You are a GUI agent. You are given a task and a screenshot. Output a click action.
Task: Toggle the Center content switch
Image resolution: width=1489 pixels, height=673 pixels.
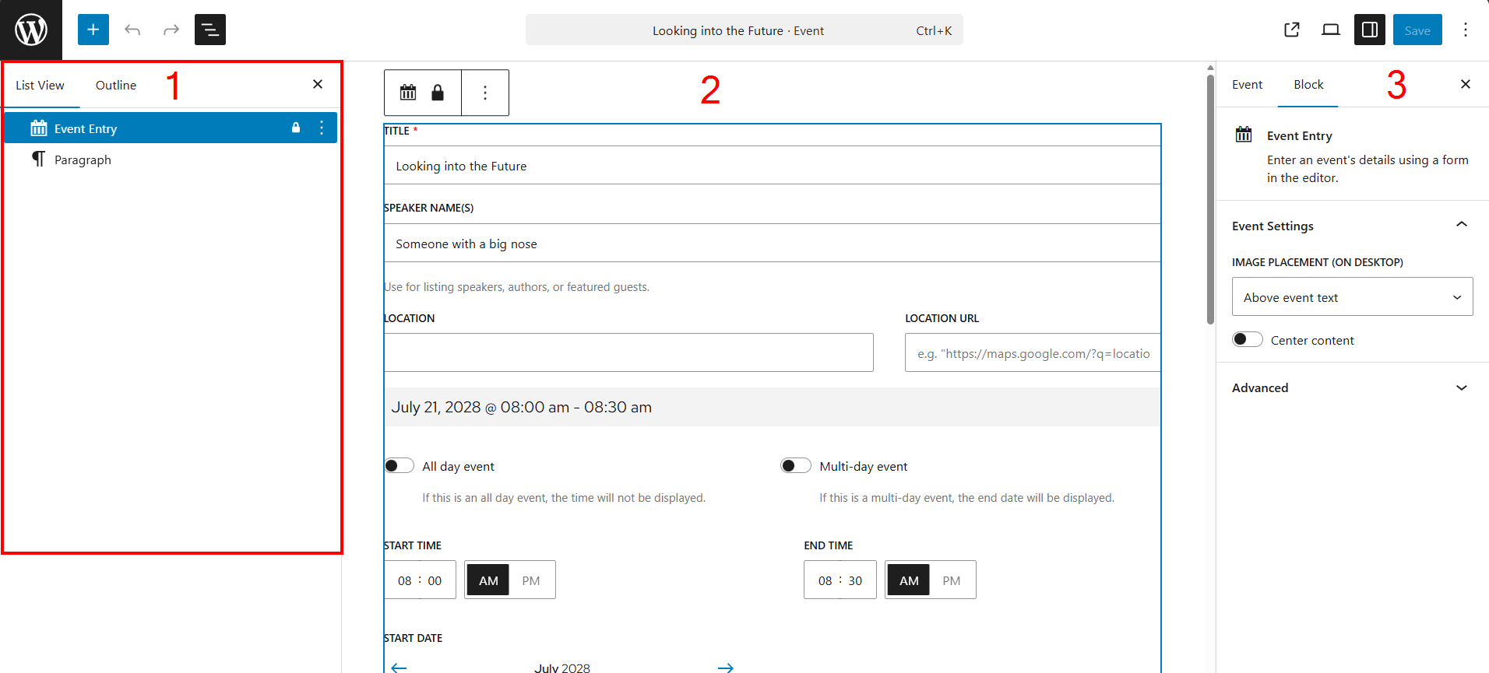click(1248, 339)
